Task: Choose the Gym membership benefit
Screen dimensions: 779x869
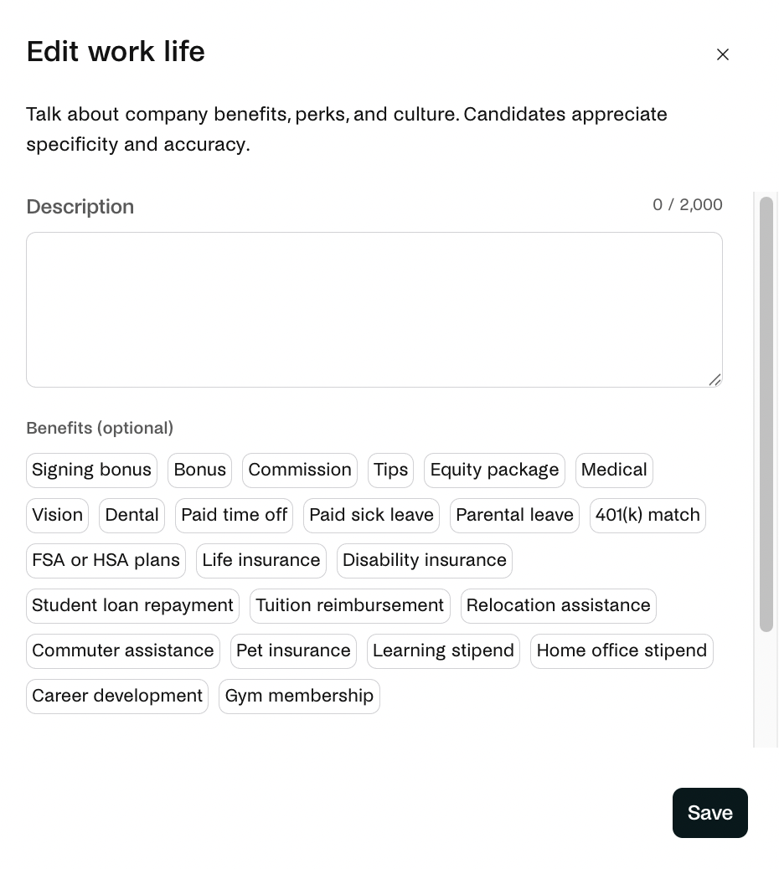Action: coord(299,696)
